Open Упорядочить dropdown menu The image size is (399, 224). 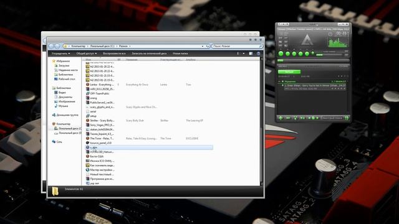pyautogui.click(x=61, y=54)
